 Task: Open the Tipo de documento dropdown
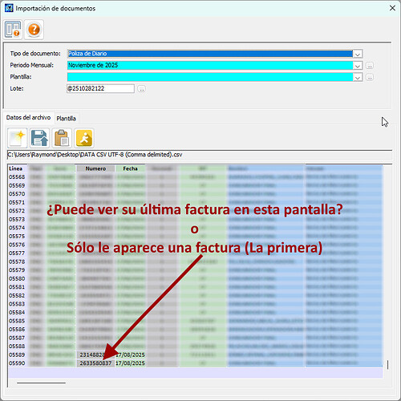(x=358, y=54)
